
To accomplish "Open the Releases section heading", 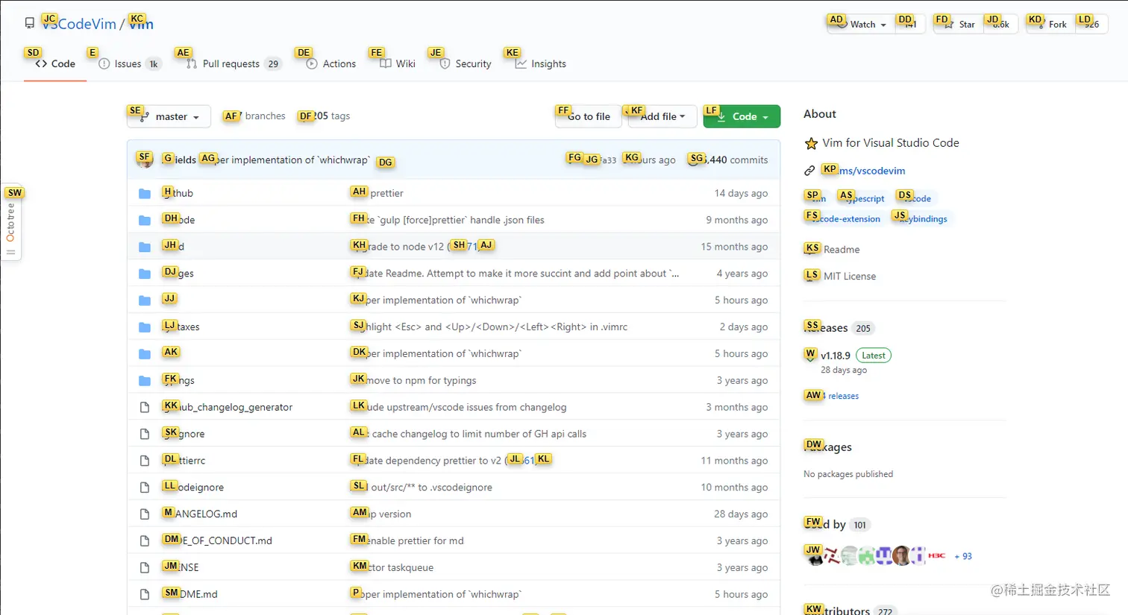I will [826, 328].
